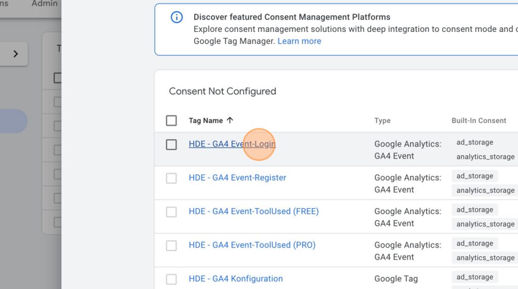Expand the collapsed sidebar chevron
Viewport: 518px width, 289px height.
(16, 54)
